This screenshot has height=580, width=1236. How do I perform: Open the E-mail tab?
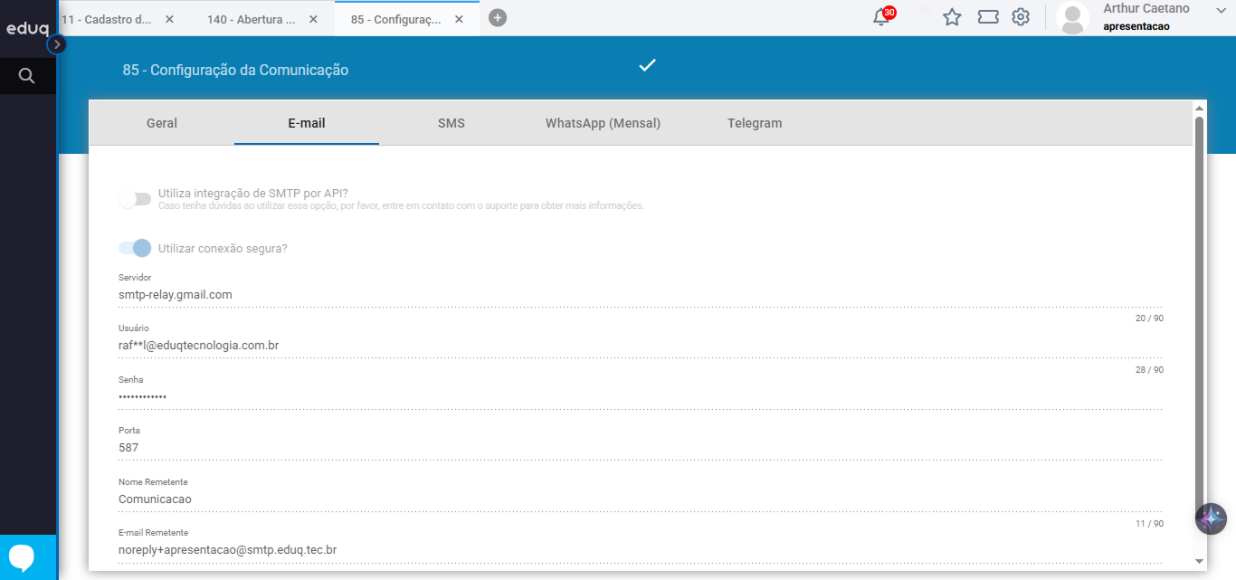coord(307,123)
